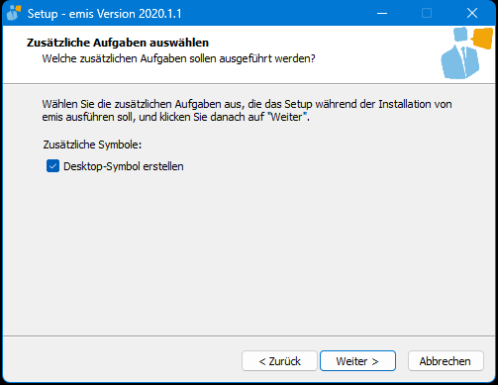Minimize the Setup window

pyautogui.click(x=382, y=13)
